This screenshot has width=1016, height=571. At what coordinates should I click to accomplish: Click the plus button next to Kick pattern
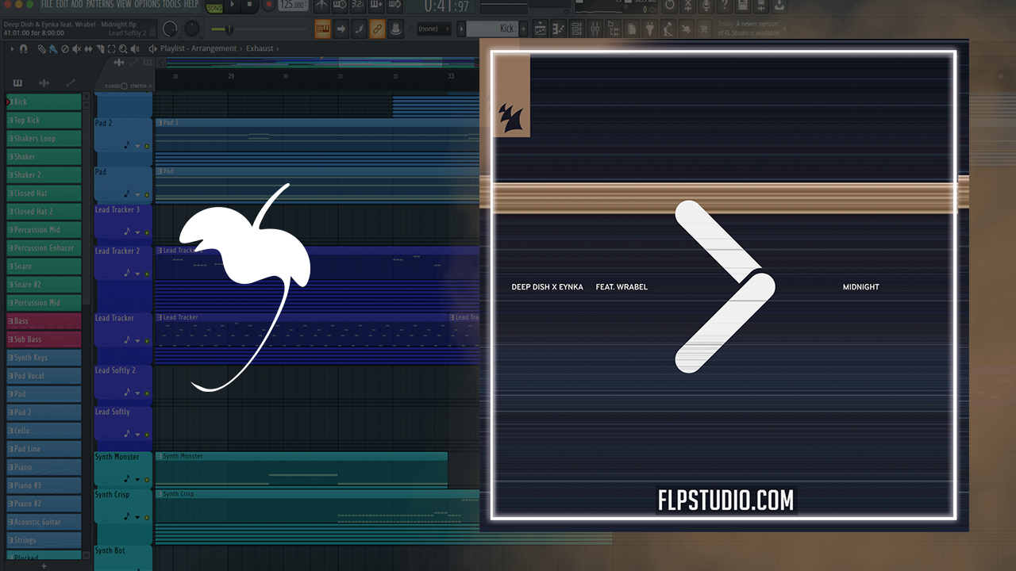click(523, 29)
